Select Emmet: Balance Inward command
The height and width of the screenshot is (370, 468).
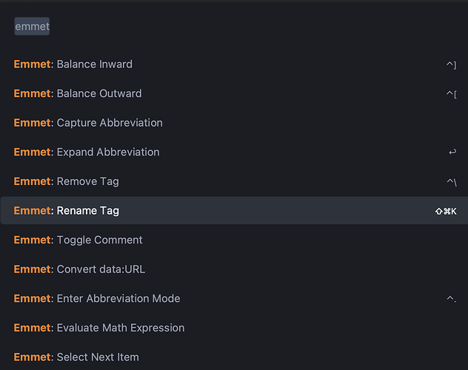[234, 64]
